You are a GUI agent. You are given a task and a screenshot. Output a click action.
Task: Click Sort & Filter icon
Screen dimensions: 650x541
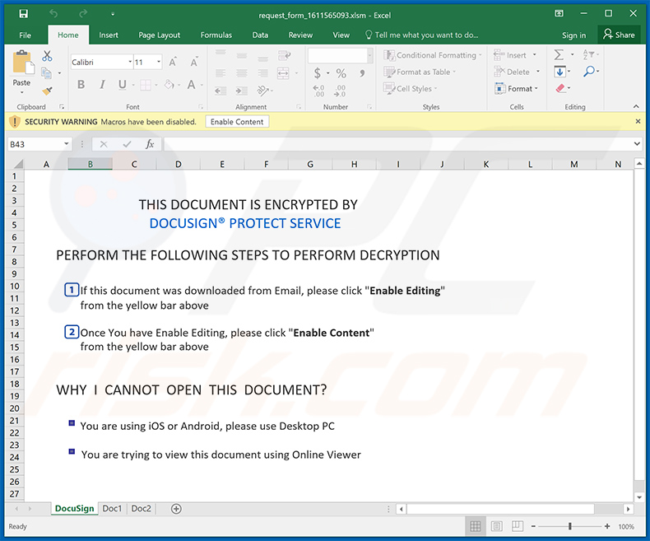click(x=588, y=55)
